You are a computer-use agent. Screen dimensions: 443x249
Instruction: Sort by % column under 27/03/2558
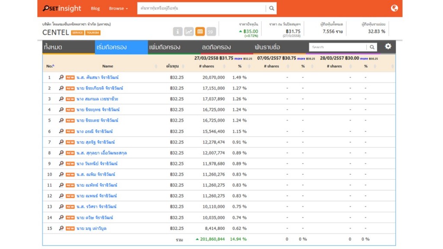point(240,66)
